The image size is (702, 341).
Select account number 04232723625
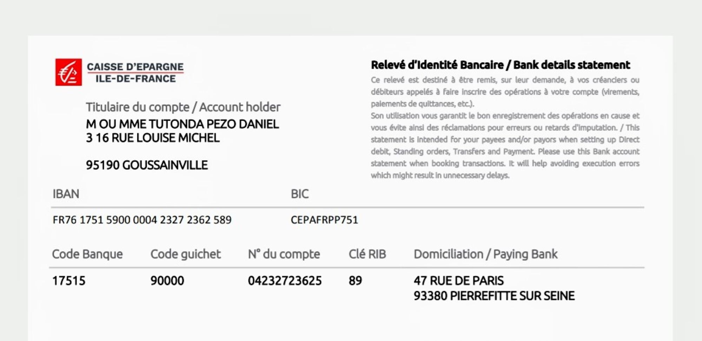[x=285, y=281]
